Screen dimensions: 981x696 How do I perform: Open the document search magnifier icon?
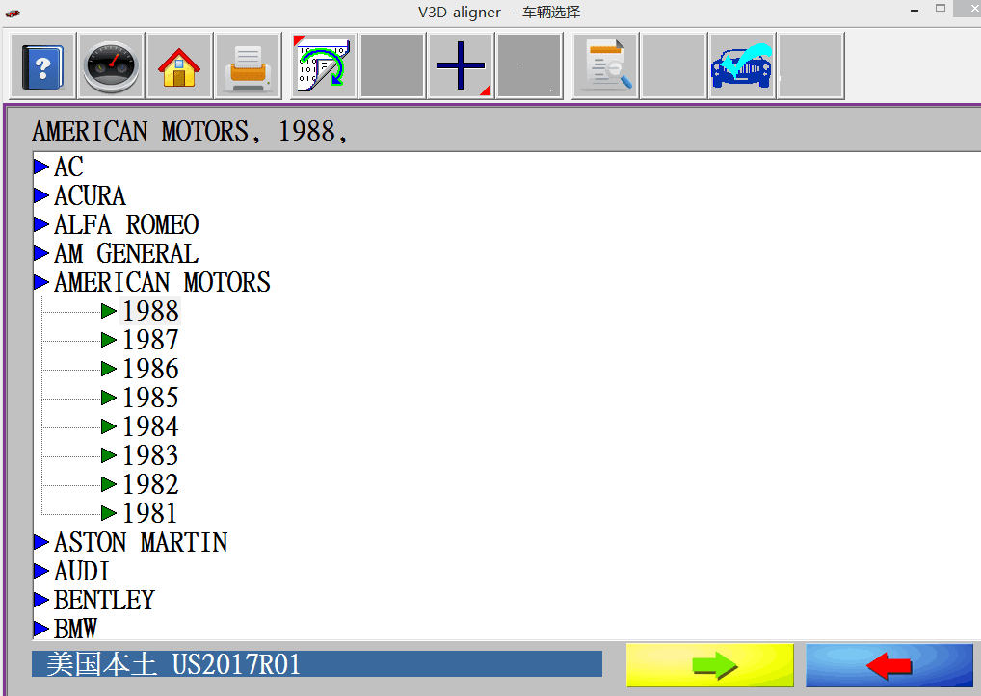[x=605, y=66]
